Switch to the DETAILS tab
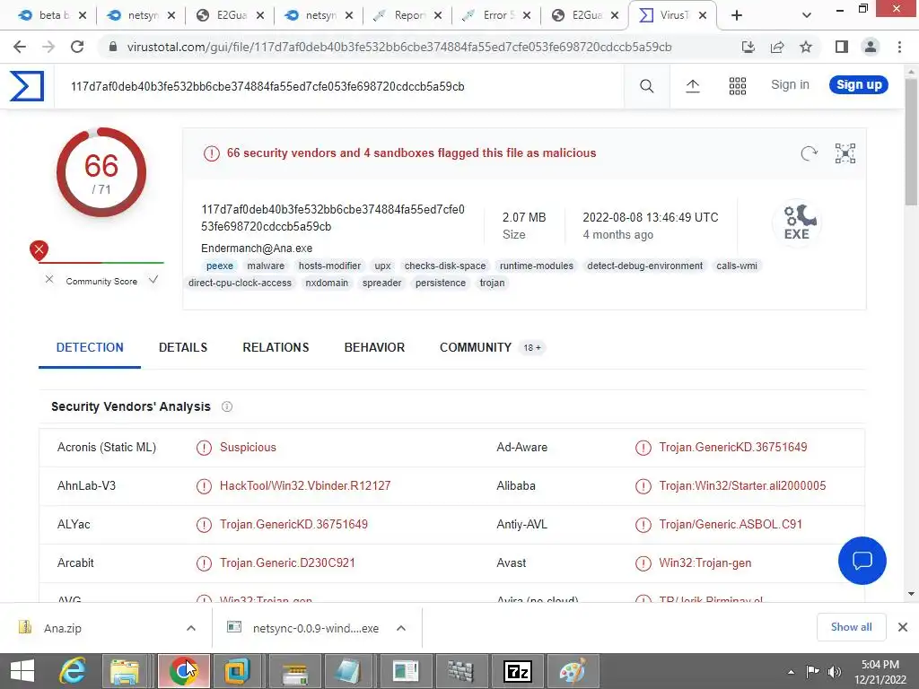Image resolution: width=919 pixels, height=689 pixels. (x=183, y=347)
